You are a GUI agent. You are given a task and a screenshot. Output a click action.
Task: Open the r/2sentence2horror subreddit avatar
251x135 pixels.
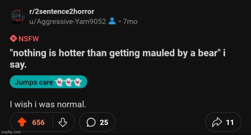[17, 16]
